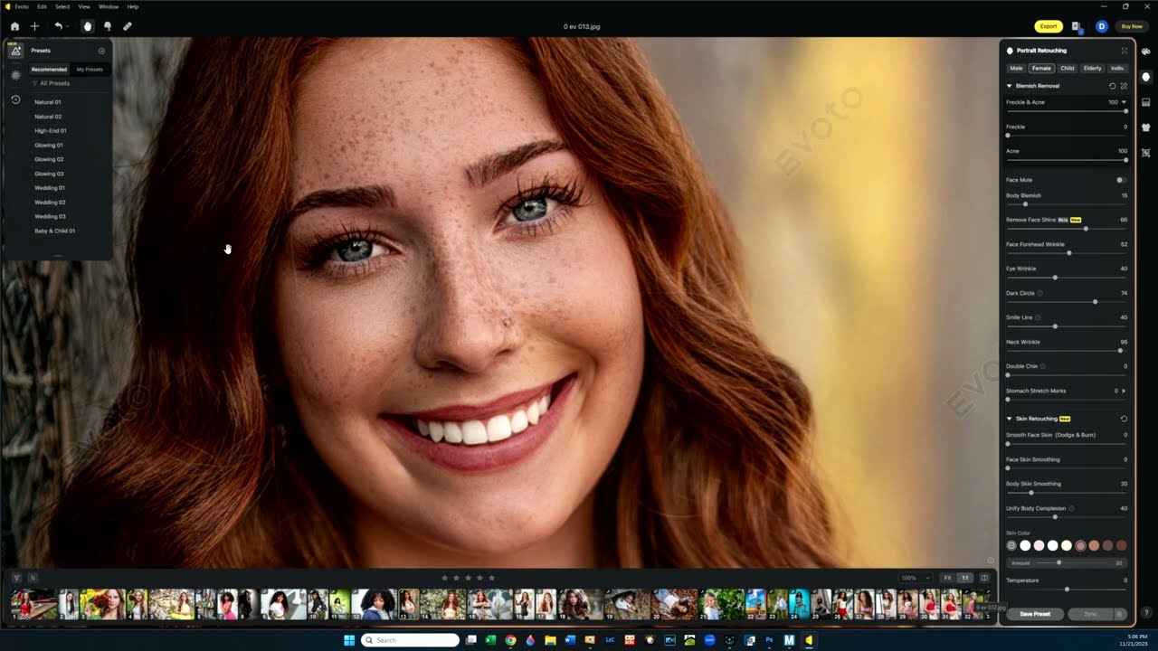Click the Windows Start button
The height and width of the screenshot is (651, 1158).
pyautogui.click(x=348, y=640)
